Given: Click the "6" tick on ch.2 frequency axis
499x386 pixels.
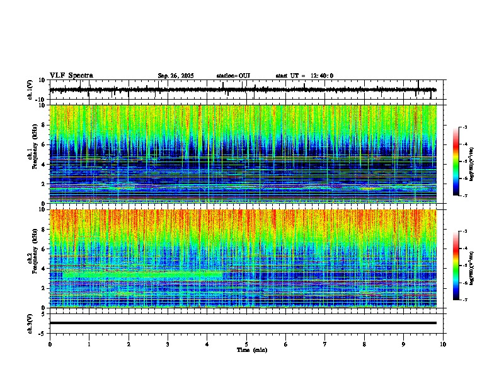Looking at the screenshot, I should pos(44,249).
